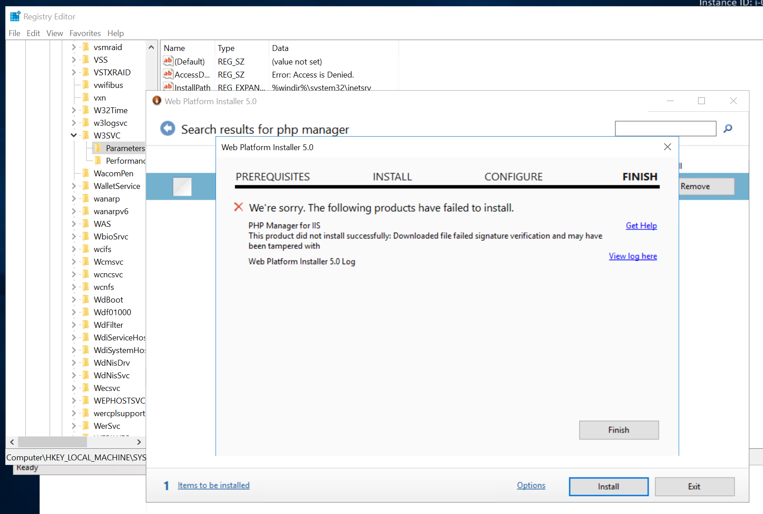Click the vsmraid folder icon

point(86,47)
